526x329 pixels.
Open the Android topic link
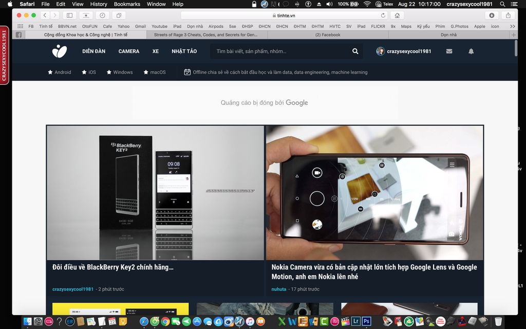[x=60, y=72]
